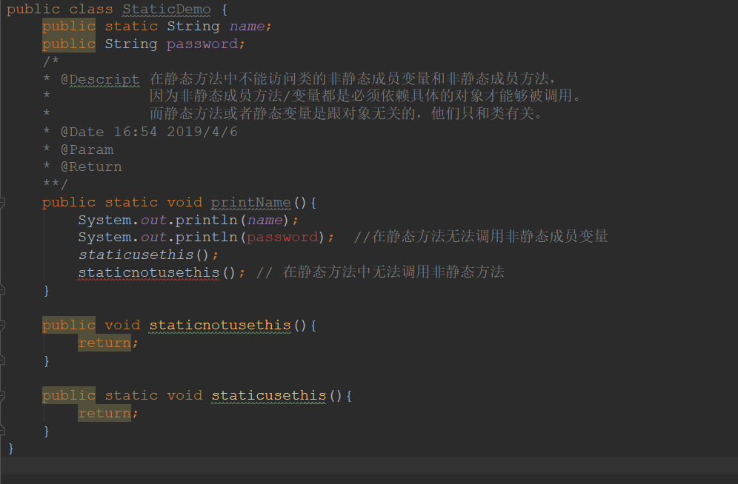Click 'name' argument inside println call
The height and width of the screenshot is (484, 738).
[265, 220]
